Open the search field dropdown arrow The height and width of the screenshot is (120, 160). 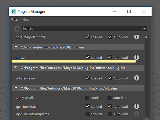tap(144, 29)
